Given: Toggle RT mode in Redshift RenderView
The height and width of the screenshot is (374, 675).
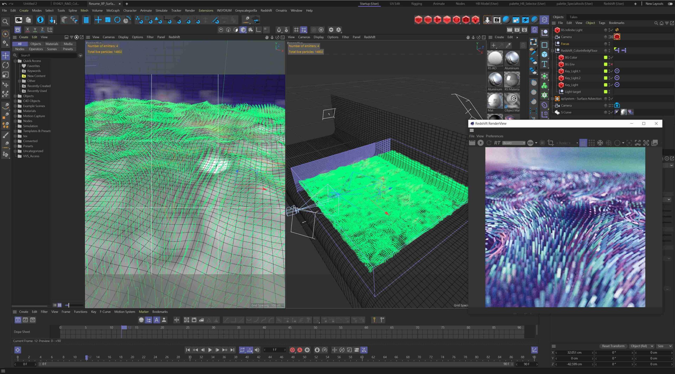Looking at the screenshot, I should click(497, 143).
